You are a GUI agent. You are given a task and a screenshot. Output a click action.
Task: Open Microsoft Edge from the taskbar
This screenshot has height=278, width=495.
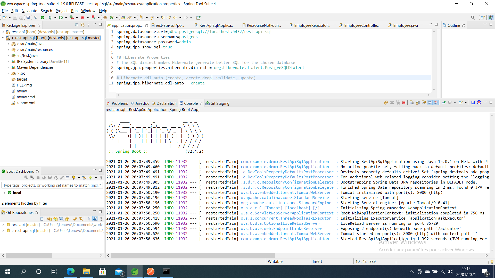(x=70, y=272)
